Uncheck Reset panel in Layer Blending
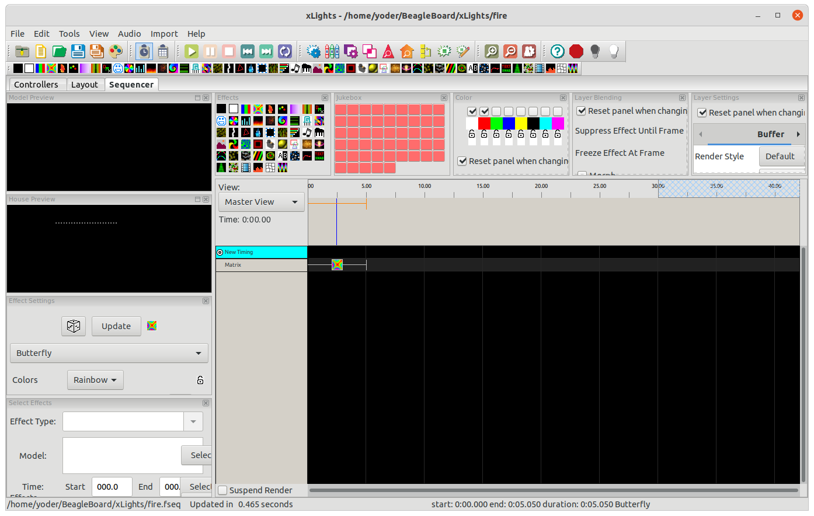The width and height of the screenshot is (814, 516). (x=582, y=111)
